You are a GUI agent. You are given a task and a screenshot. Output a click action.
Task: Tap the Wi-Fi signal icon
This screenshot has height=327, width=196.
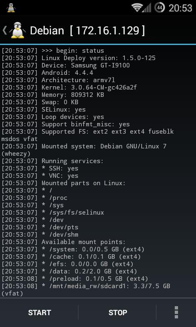coord(136,7)
